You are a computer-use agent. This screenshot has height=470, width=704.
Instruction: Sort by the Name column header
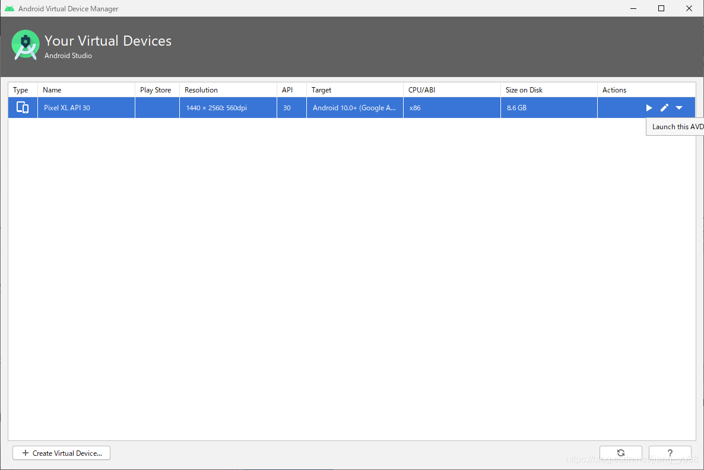tap(86, 89)
